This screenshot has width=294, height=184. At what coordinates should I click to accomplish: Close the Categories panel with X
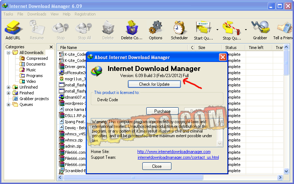click(51, 47)
